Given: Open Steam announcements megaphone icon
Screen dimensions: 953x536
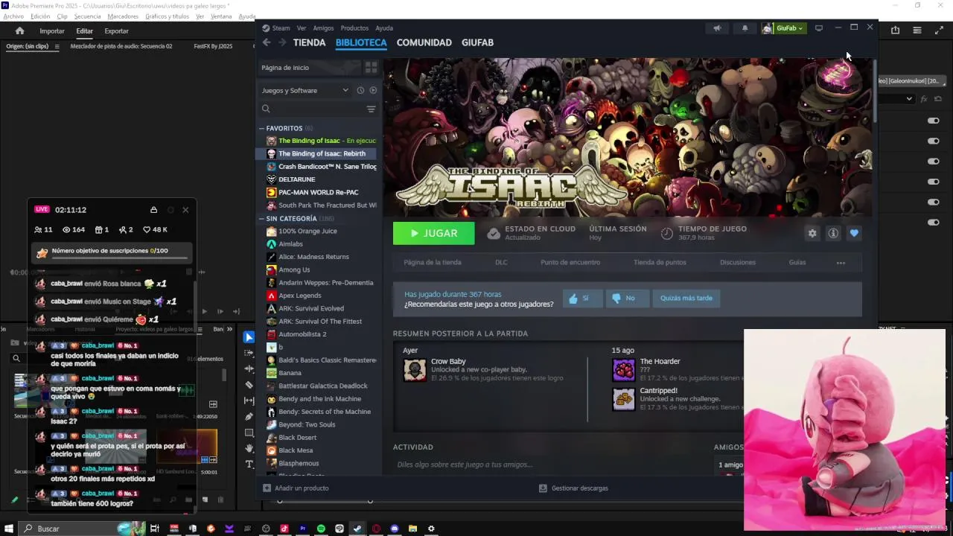Looking at the screenshot, I should [717, 28].
